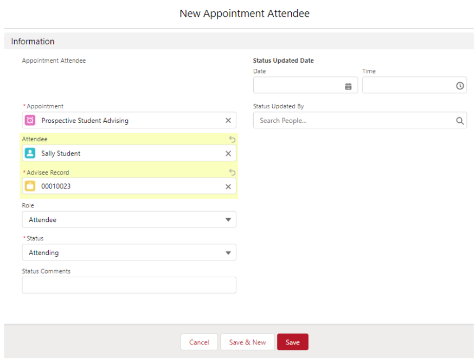
Task: Clear the 00010023 advisee record
Action: coord(228,187)
